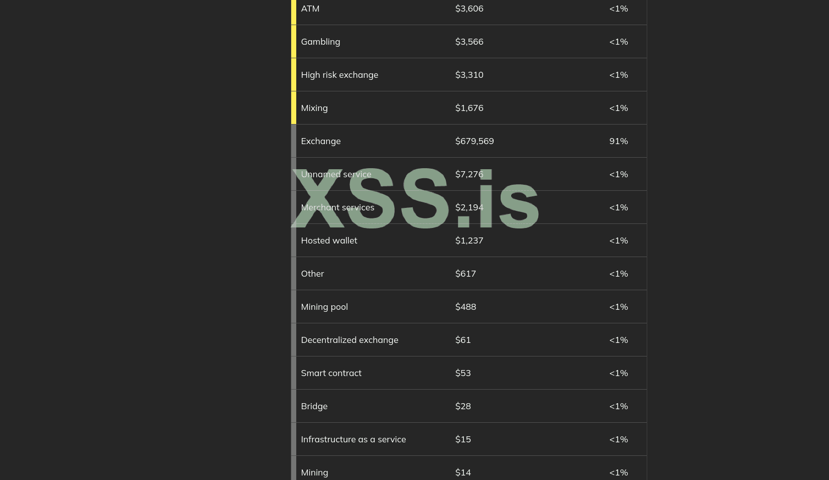This screenshot has width=829, height=480.
Task: Click yellow risk bar beside Gambling
Action: point(294,42)
